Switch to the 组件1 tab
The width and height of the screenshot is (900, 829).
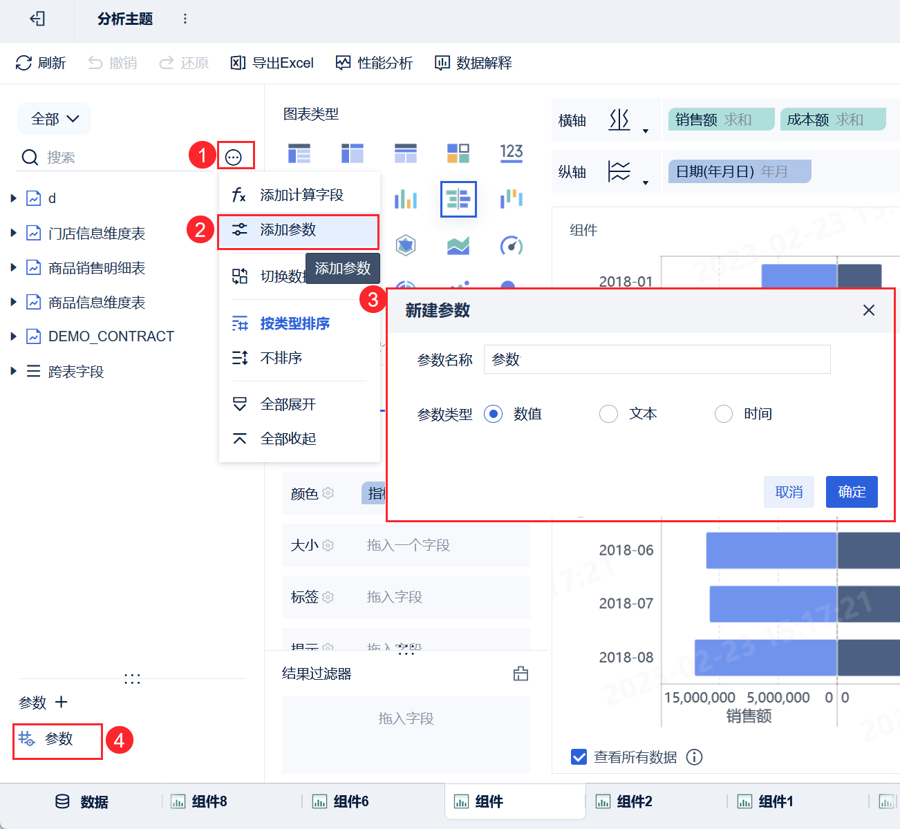[766, 801]
